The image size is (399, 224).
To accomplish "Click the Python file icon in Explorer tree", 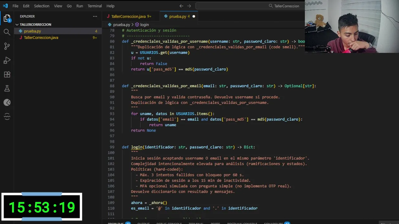I will pos(21,31).
